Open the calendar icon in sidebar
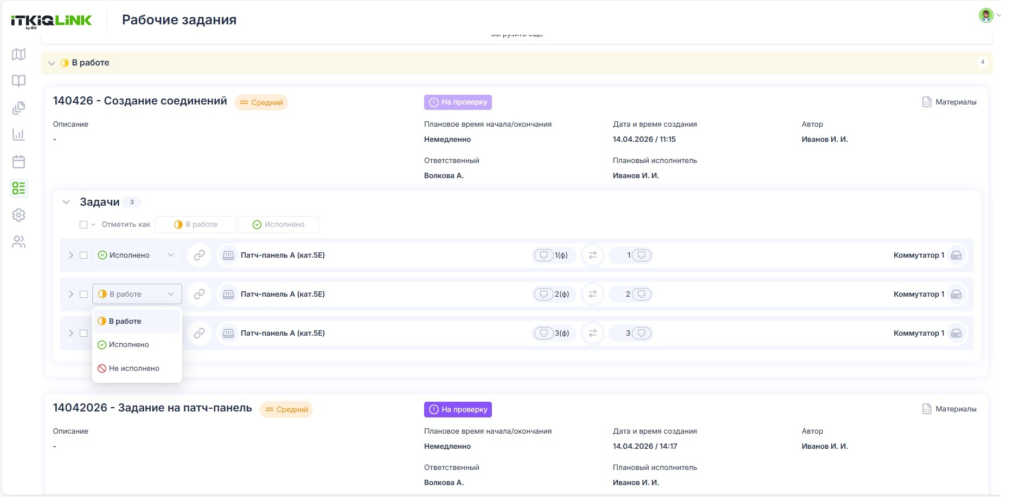Image resolution: width=1012 pixels, height=497 pixels. pos(19,161)
